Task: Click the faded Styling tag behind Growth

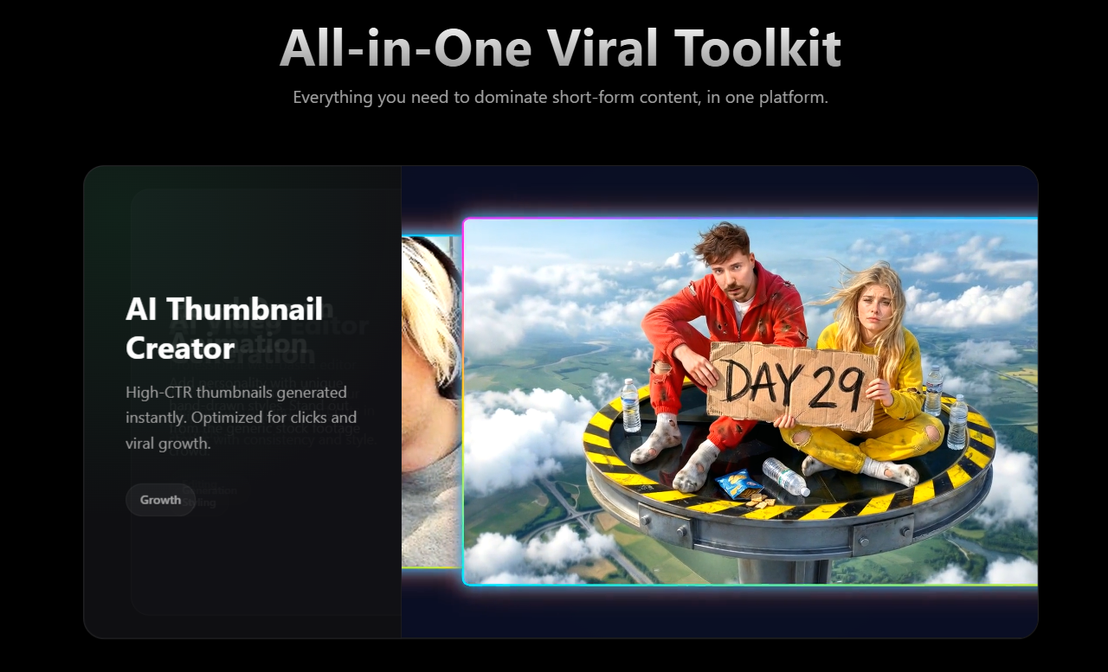Action: (x=197, y=502)
